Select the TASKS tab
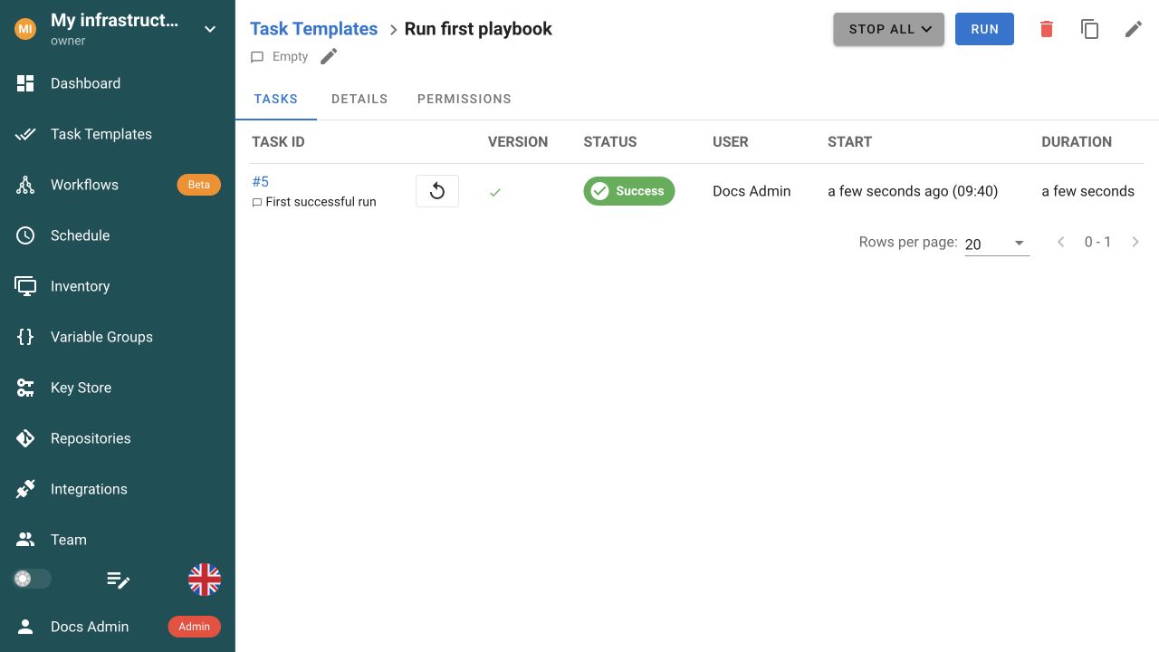The width and height of the screenshot is (1159, 652). pyautogui.click(x=276, y=99)
